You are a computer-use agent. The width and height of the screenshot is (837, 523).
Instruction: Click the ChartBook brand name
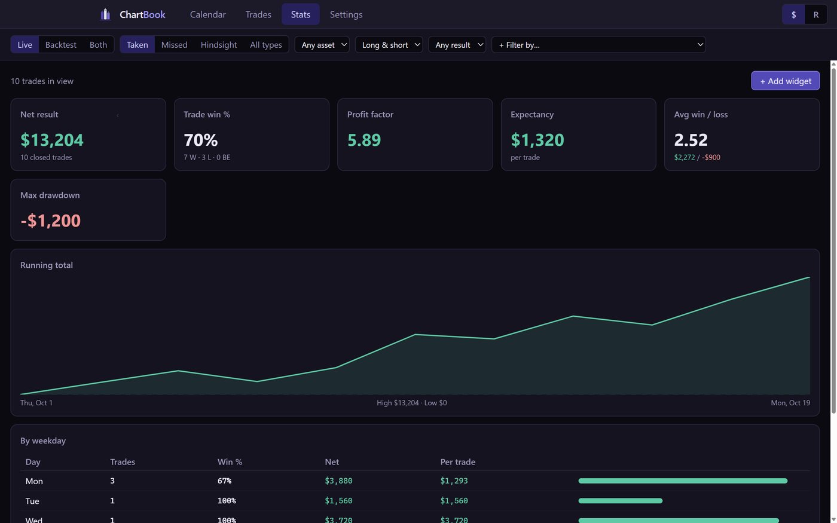tap(142, 14)
